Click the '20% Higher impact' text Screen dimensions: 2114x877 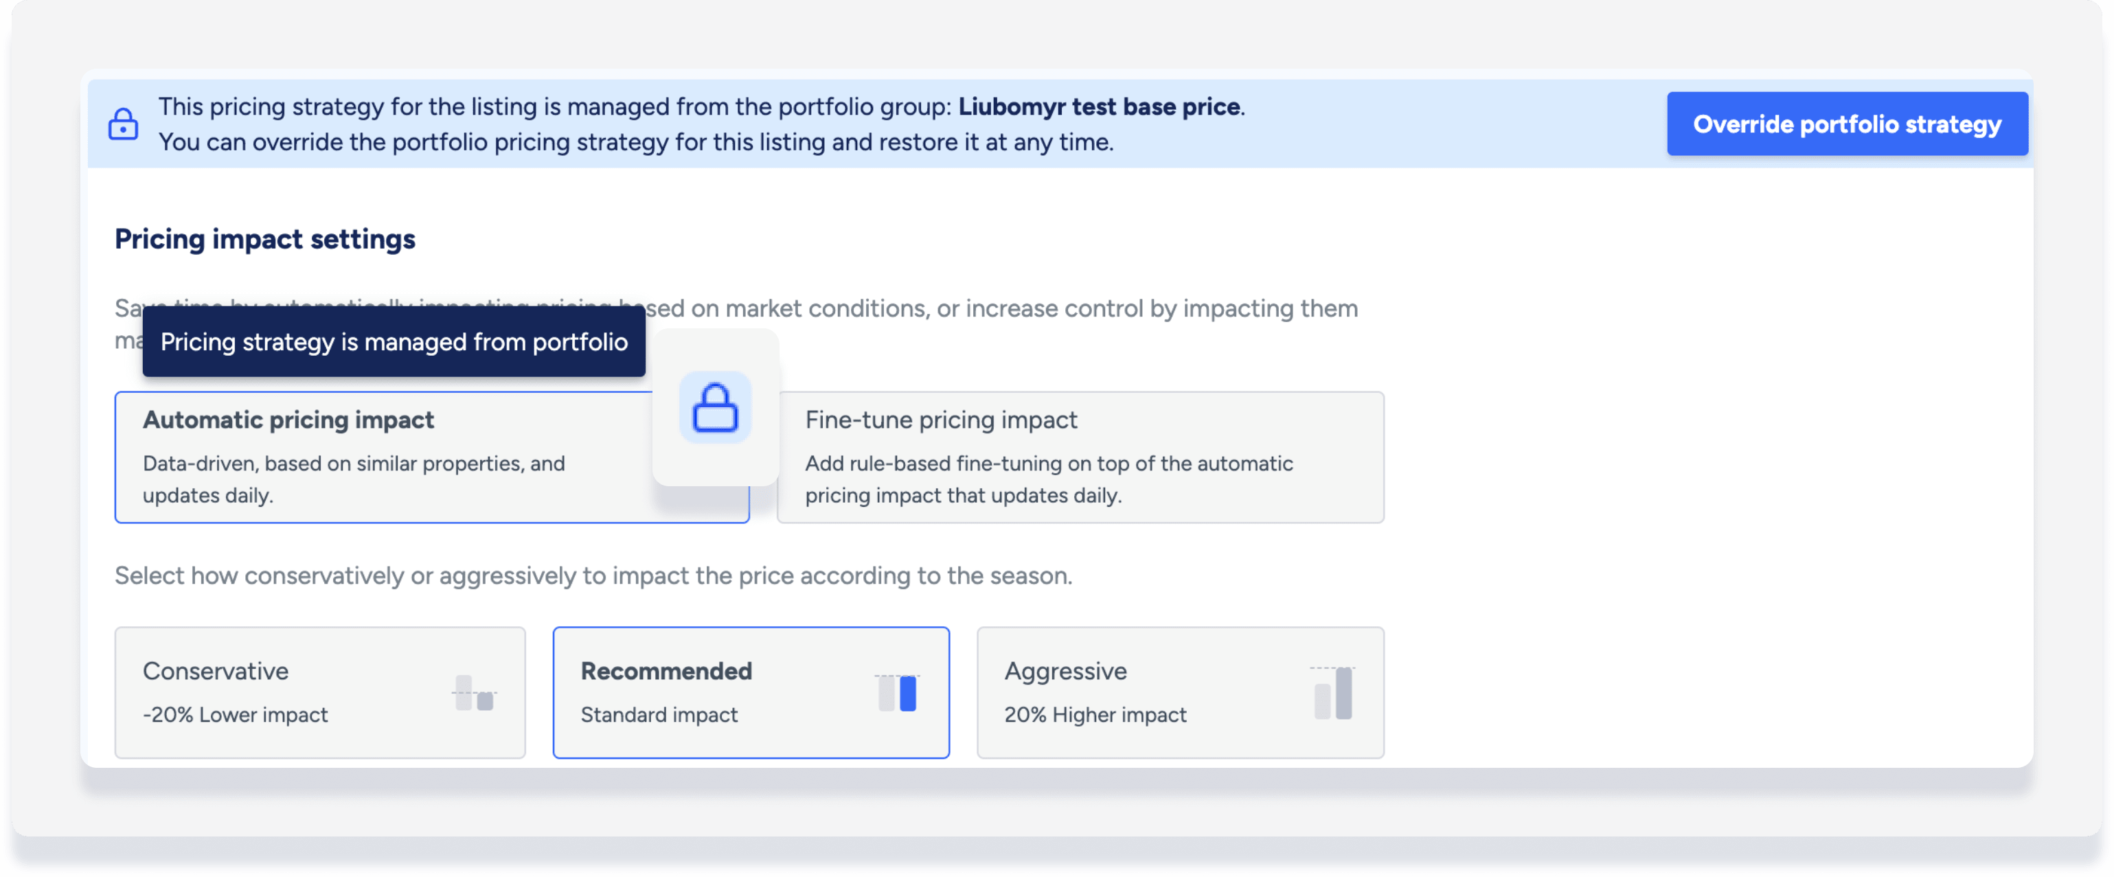1095,714
